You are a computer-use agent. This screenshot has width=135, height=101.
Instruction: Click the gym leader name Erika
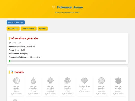[x=67, y=91]
